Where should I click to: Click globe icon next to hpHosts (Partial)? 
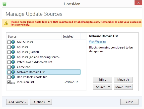(13, 52)
